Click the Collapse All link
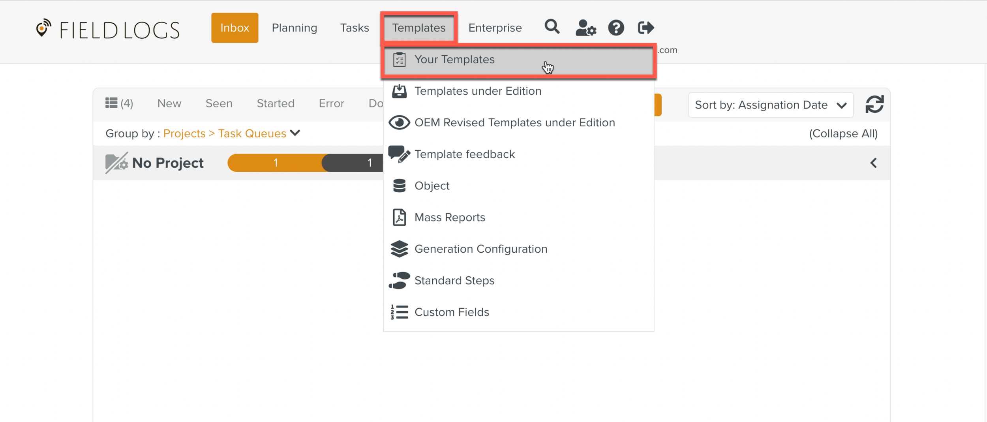This screenshot has height=422, width=987. pos(843,133)
